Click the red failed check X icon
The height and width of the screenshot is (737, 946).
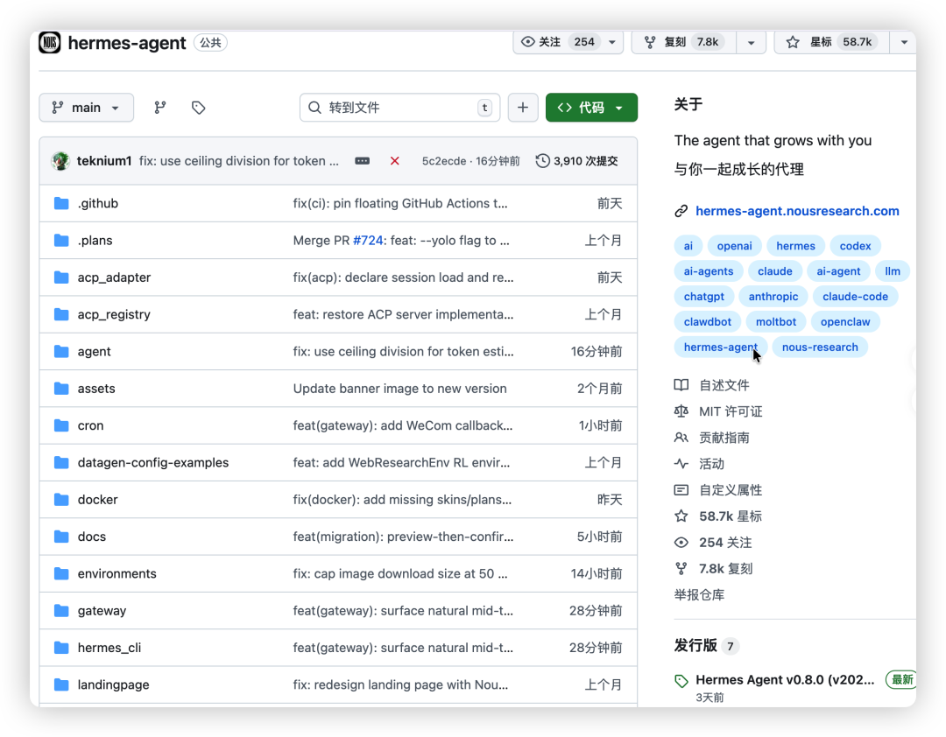394,161
